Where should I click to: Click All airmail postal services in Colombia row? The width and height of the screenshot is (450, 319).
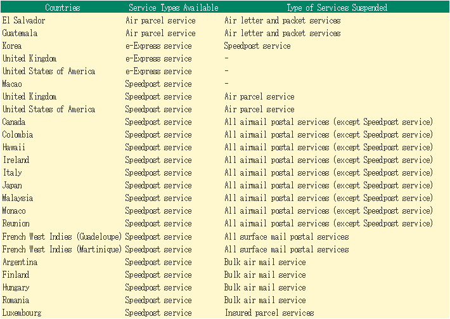point(328,134)
